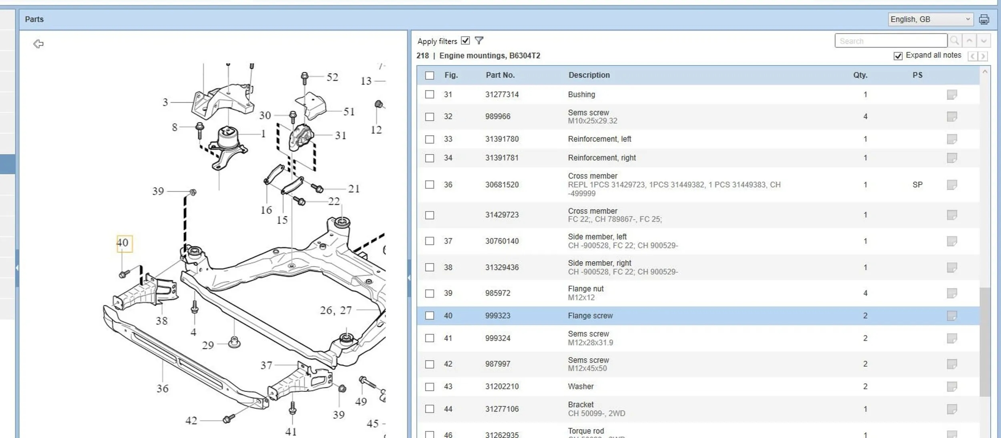
Task: Tick checkbox for part 31391780
Action: (x=430, y=139)
